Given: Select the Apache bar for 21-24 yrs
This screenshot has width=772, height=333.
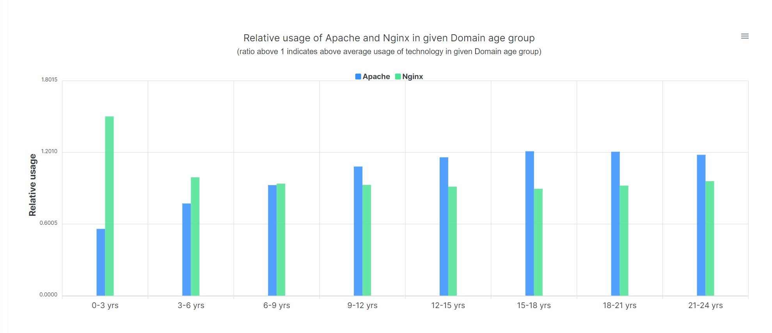Looking at the screenshot, I should click(701, 225).
